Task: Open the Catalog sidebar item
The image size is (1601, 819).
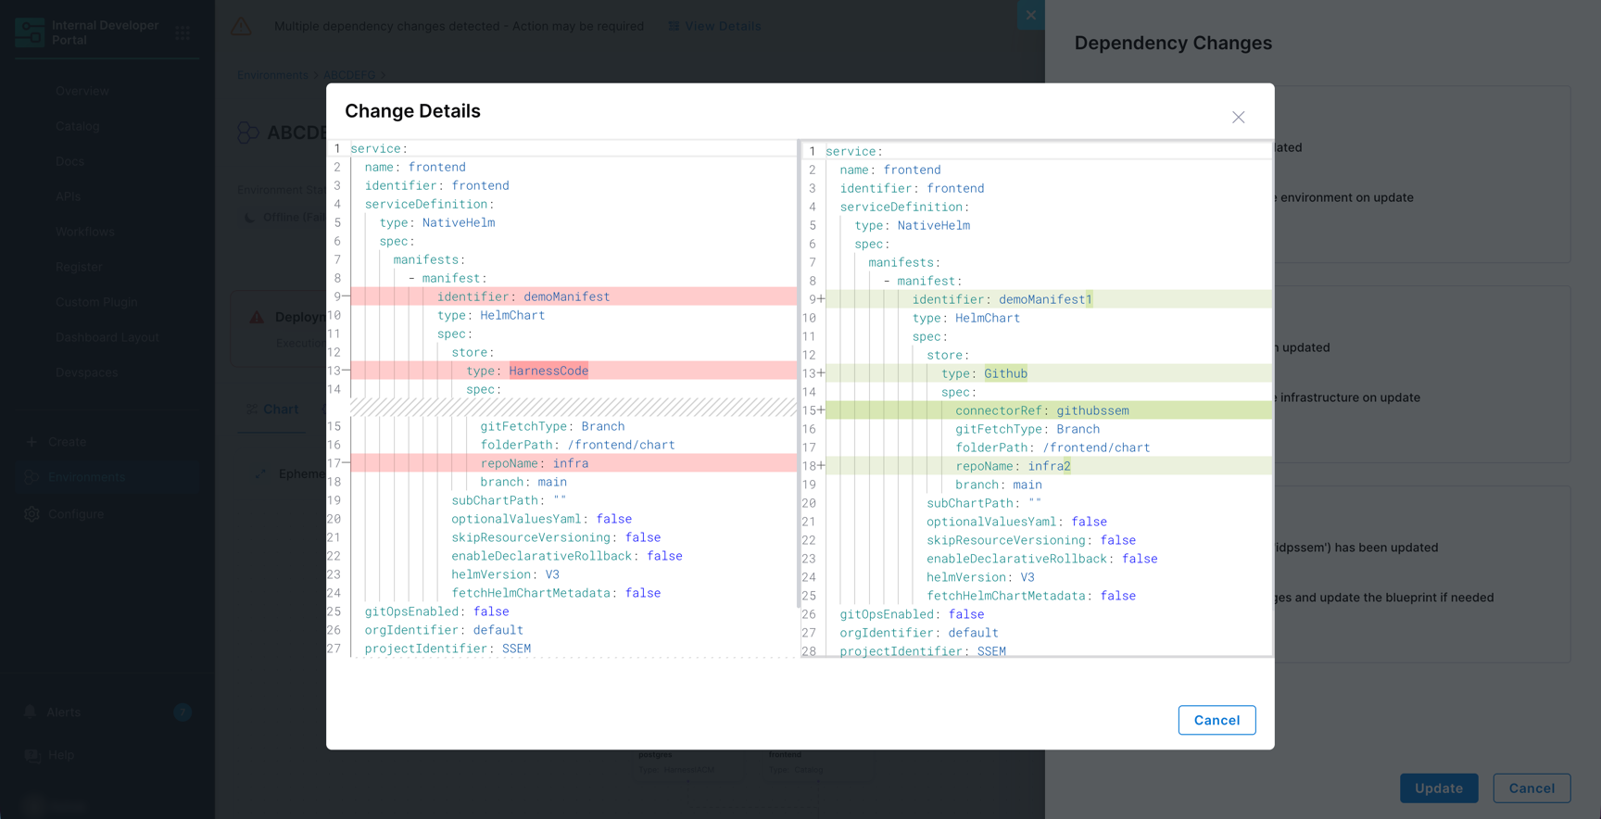Action: tap(77, 126)
